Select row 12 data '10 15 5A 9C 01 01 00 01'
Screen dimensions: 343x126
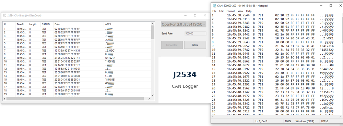(x=67, y=69)
